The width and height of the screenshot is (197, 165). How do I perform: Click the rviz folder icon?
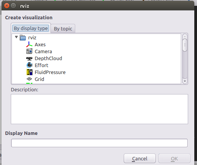[23, 37]
